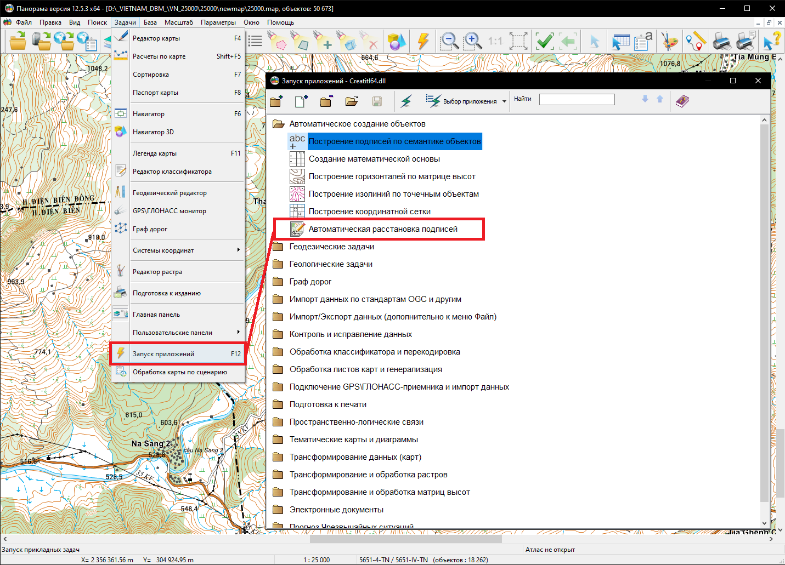The image size is (785, 565).
Task: Click the map's horizontal scrollbar thumb
Action: 406,539
